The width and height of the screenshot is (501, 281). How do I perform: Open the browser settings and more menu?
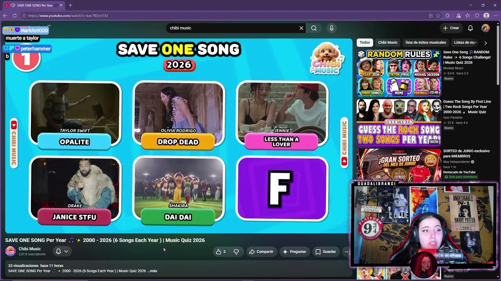(x=496, y=16)
